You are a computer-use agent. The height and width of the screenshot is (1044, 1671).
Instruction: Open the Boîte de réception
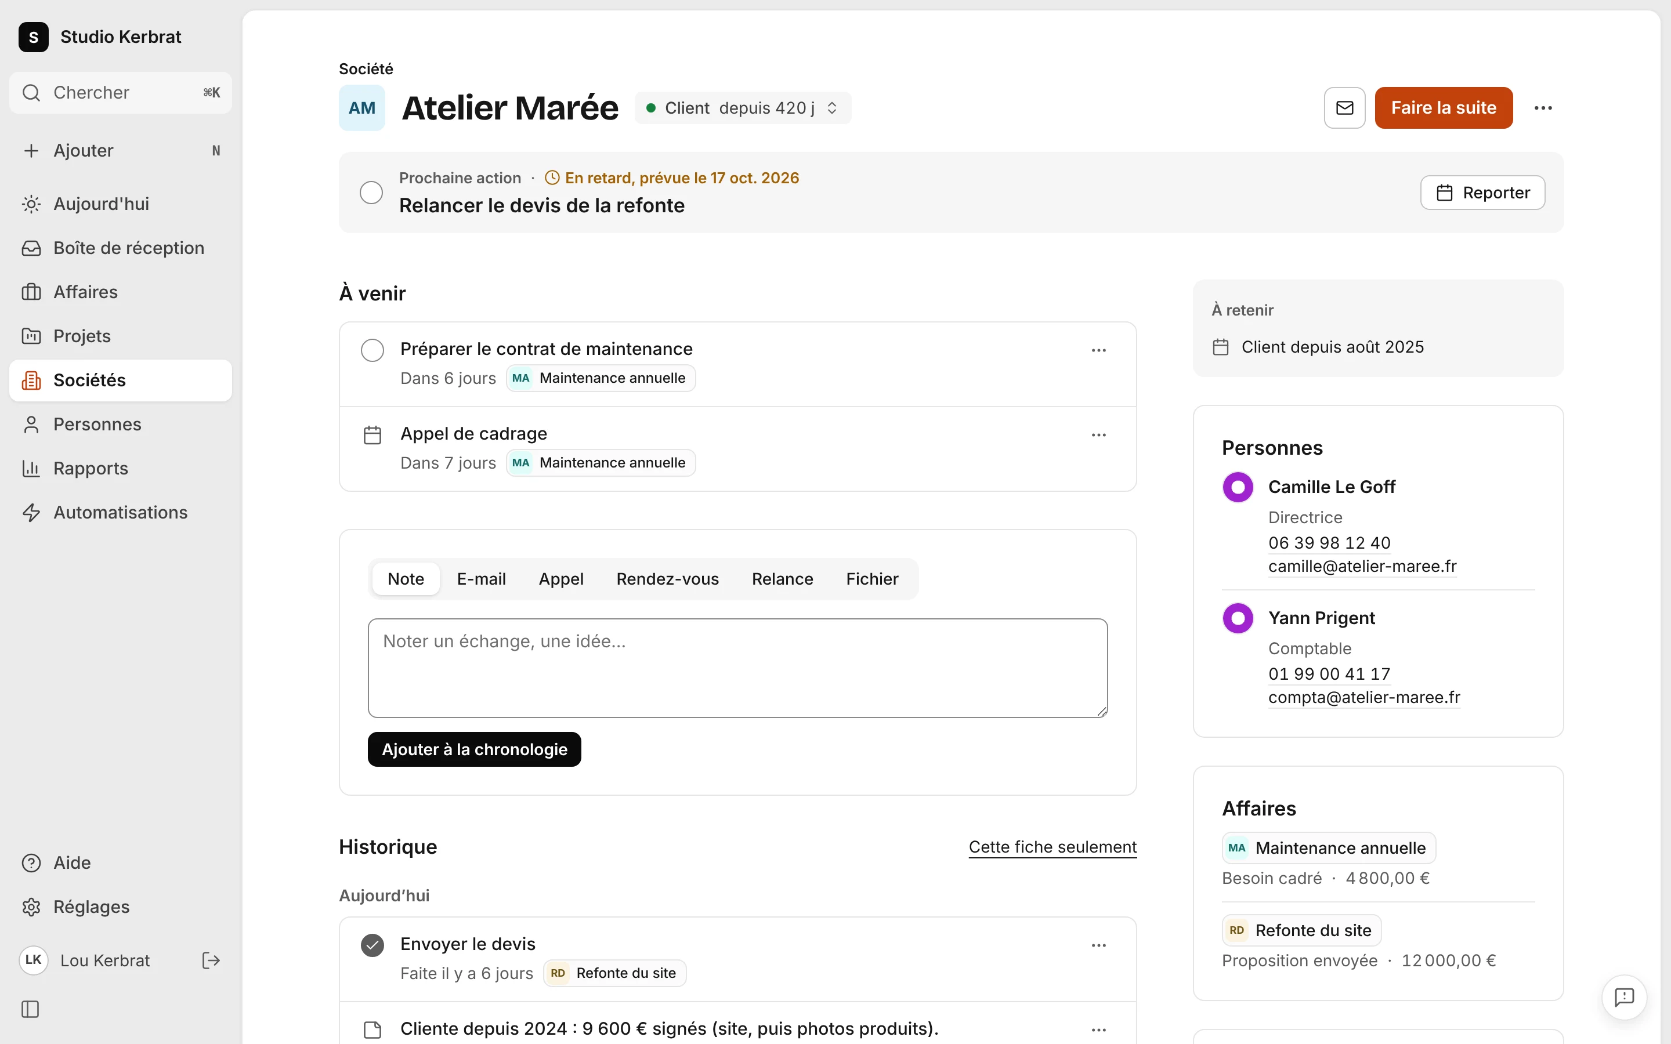[x=121, y=248]
